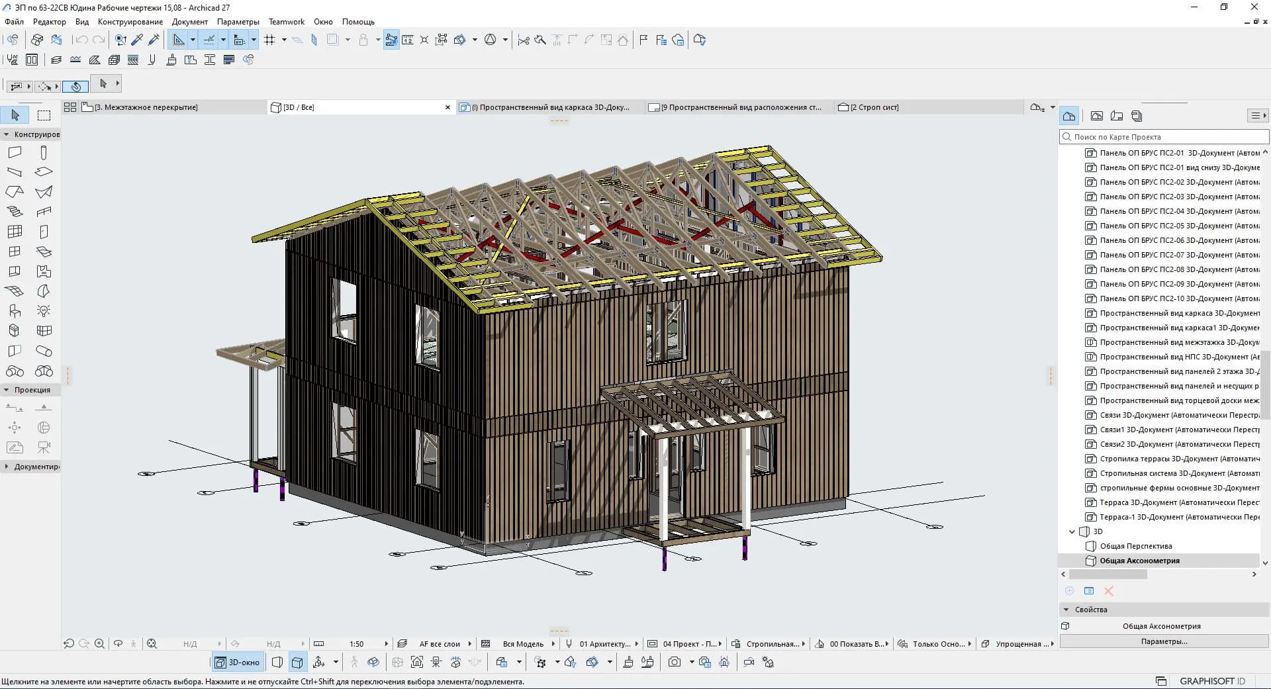This screenshot has width=1271, height=689.
Task: Collapse the 3D node in navigator tree
Action: (x=1072, y=531)
